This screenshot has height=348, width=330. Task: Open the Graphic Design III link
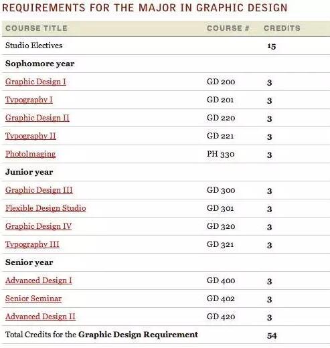coord(39,190)
